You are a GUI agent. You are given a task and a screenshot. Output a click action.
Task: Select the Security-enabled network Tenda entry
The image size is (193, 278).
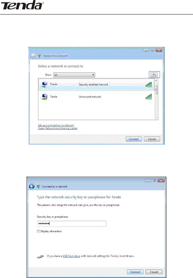96,84
